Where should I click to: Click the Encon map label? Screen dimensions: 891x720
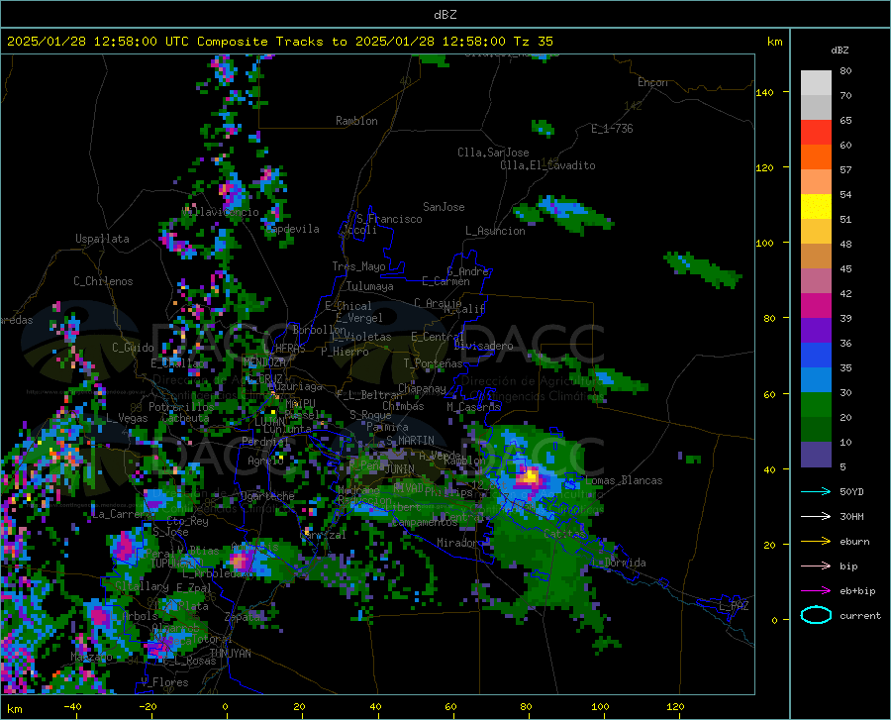[x=652, y=82]
